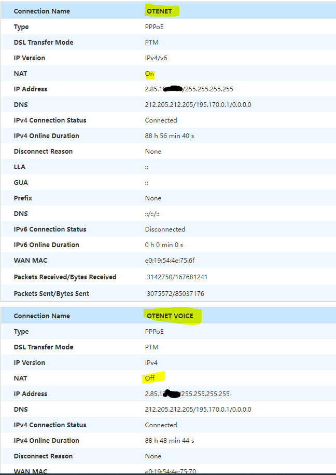The height and width of the screenshot is (475, 336).
Task: Click the NAT label in the OTENET VOICE table
Action: 21,378
